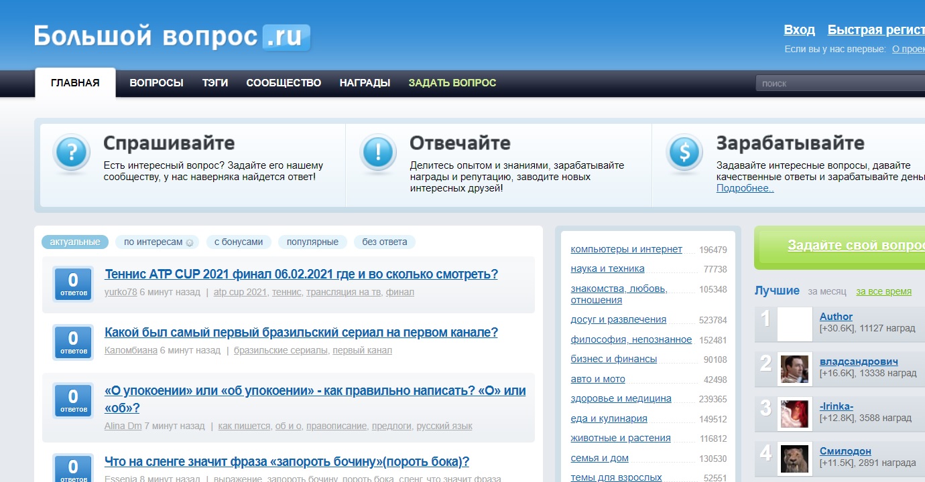Open user Каломбиана profile
The height and width of the screenshot is (482, 925).
(x=131, y=350)
